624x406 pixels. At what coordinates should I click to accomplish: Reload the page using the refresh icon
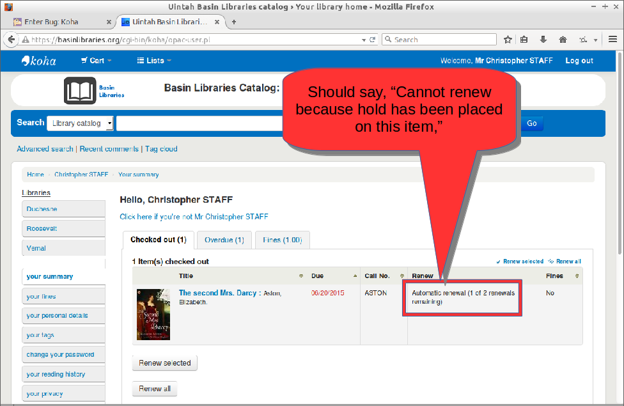(373, 40)
